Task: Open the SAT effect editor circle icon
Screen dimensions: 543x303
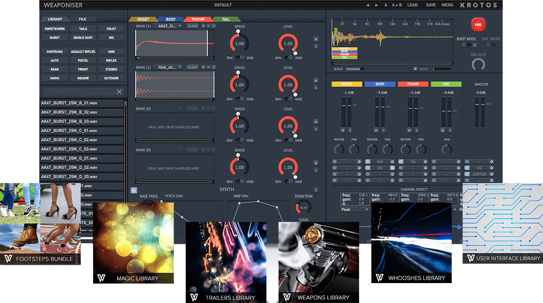Action: pos(393,162)
